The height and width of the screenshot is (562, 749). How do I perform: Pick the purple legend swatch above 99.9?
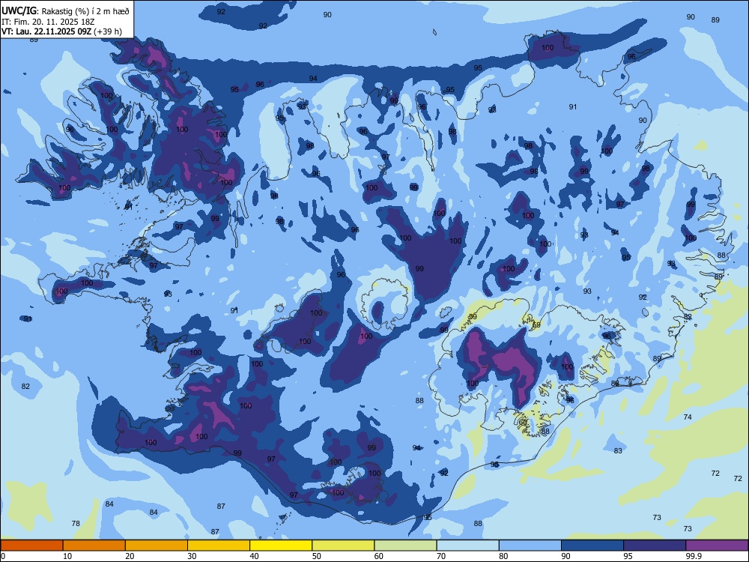[x=717, y=546]
